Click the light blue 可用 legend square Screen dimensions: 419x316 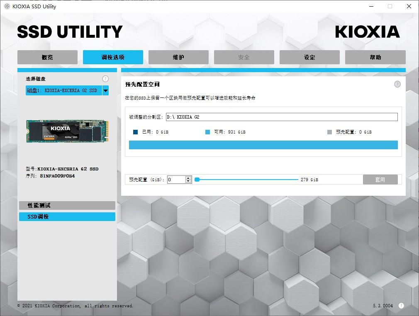tap(207, 132)
